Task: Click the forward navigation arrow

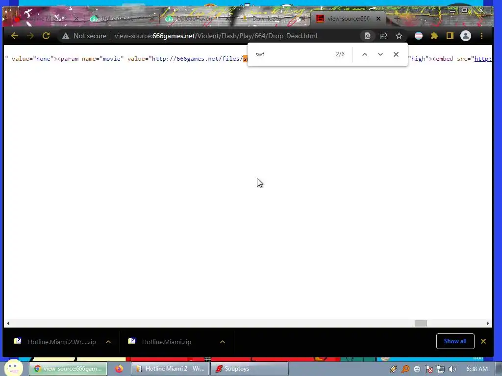Action: 30,36
